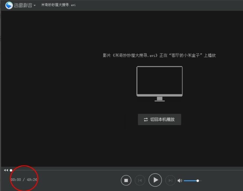The width and height of the screenshot is (243, 191).
Task: Skip to the next video
Action: click(170, 180)
